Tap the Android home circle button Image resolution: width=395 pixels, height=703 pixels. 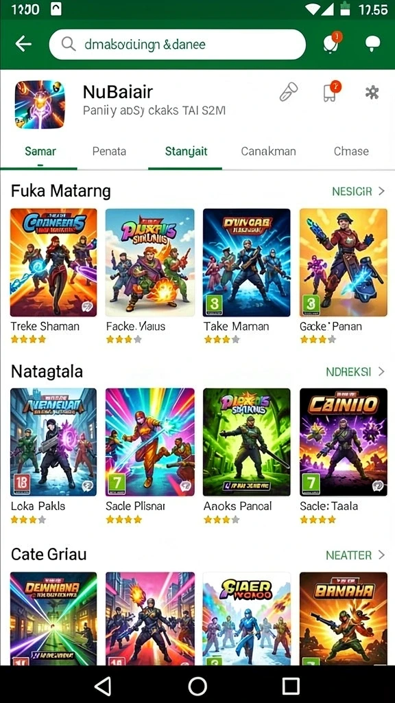(197, 686)
